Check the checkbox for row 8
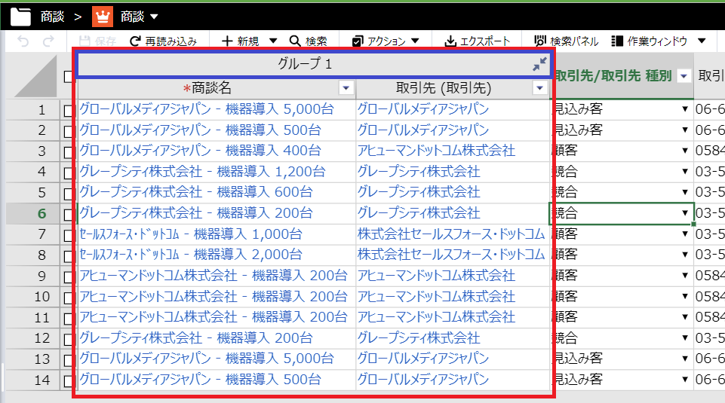 [x=68, y=256]
